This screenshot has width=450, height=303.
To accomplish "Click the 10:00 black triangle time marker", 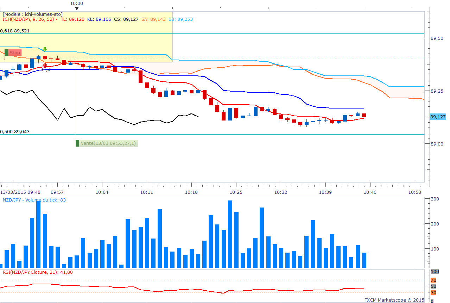I will point(77,8).
